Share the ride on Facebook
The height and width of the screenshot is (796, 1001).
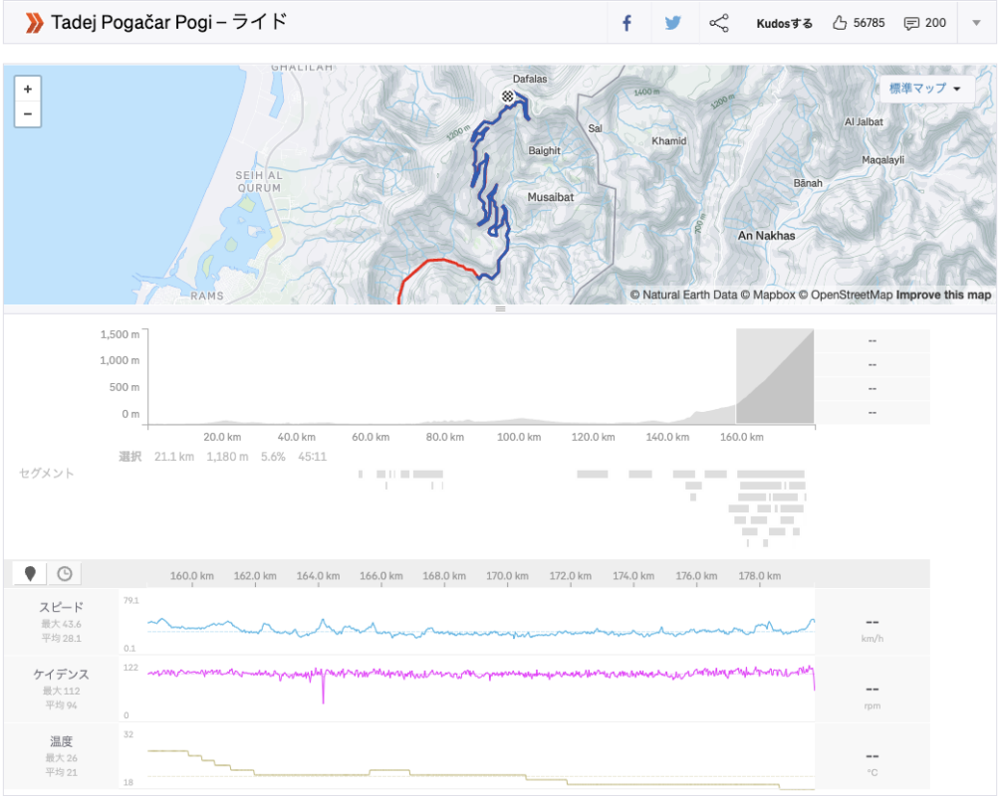627,23
